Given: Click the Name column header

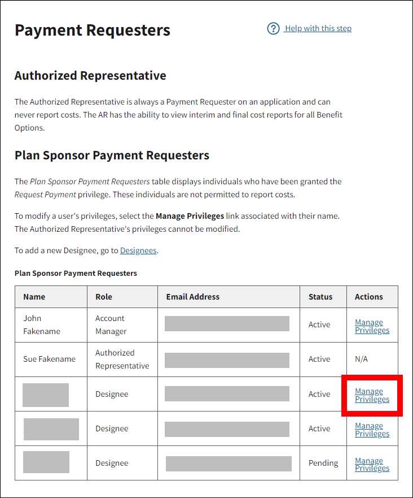Looking at the screenshot, I should [x=34, y=297].
